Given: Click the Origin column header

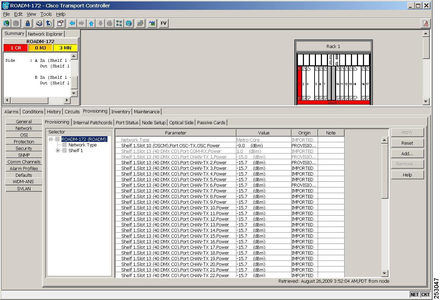Looking at the screenshot, I should click(304, 133).
